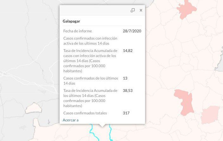Close the Galapagar info popup
The image size is (223, 141).
141,10
